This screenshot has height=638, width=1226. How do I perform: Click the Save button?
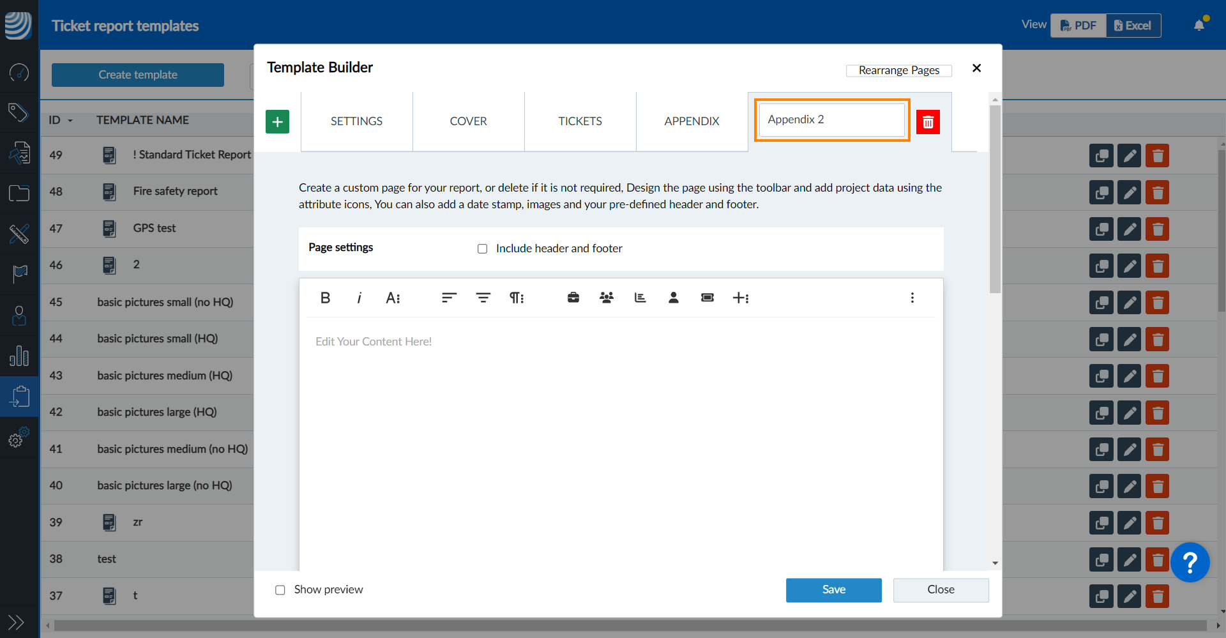833,590
